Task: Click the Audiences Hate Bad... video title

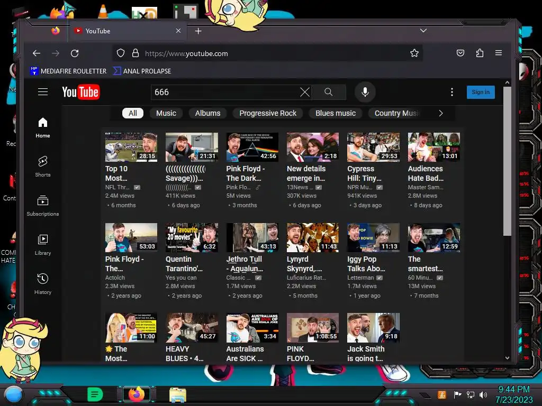Action: pyautogui.click(x=426, y=173)
